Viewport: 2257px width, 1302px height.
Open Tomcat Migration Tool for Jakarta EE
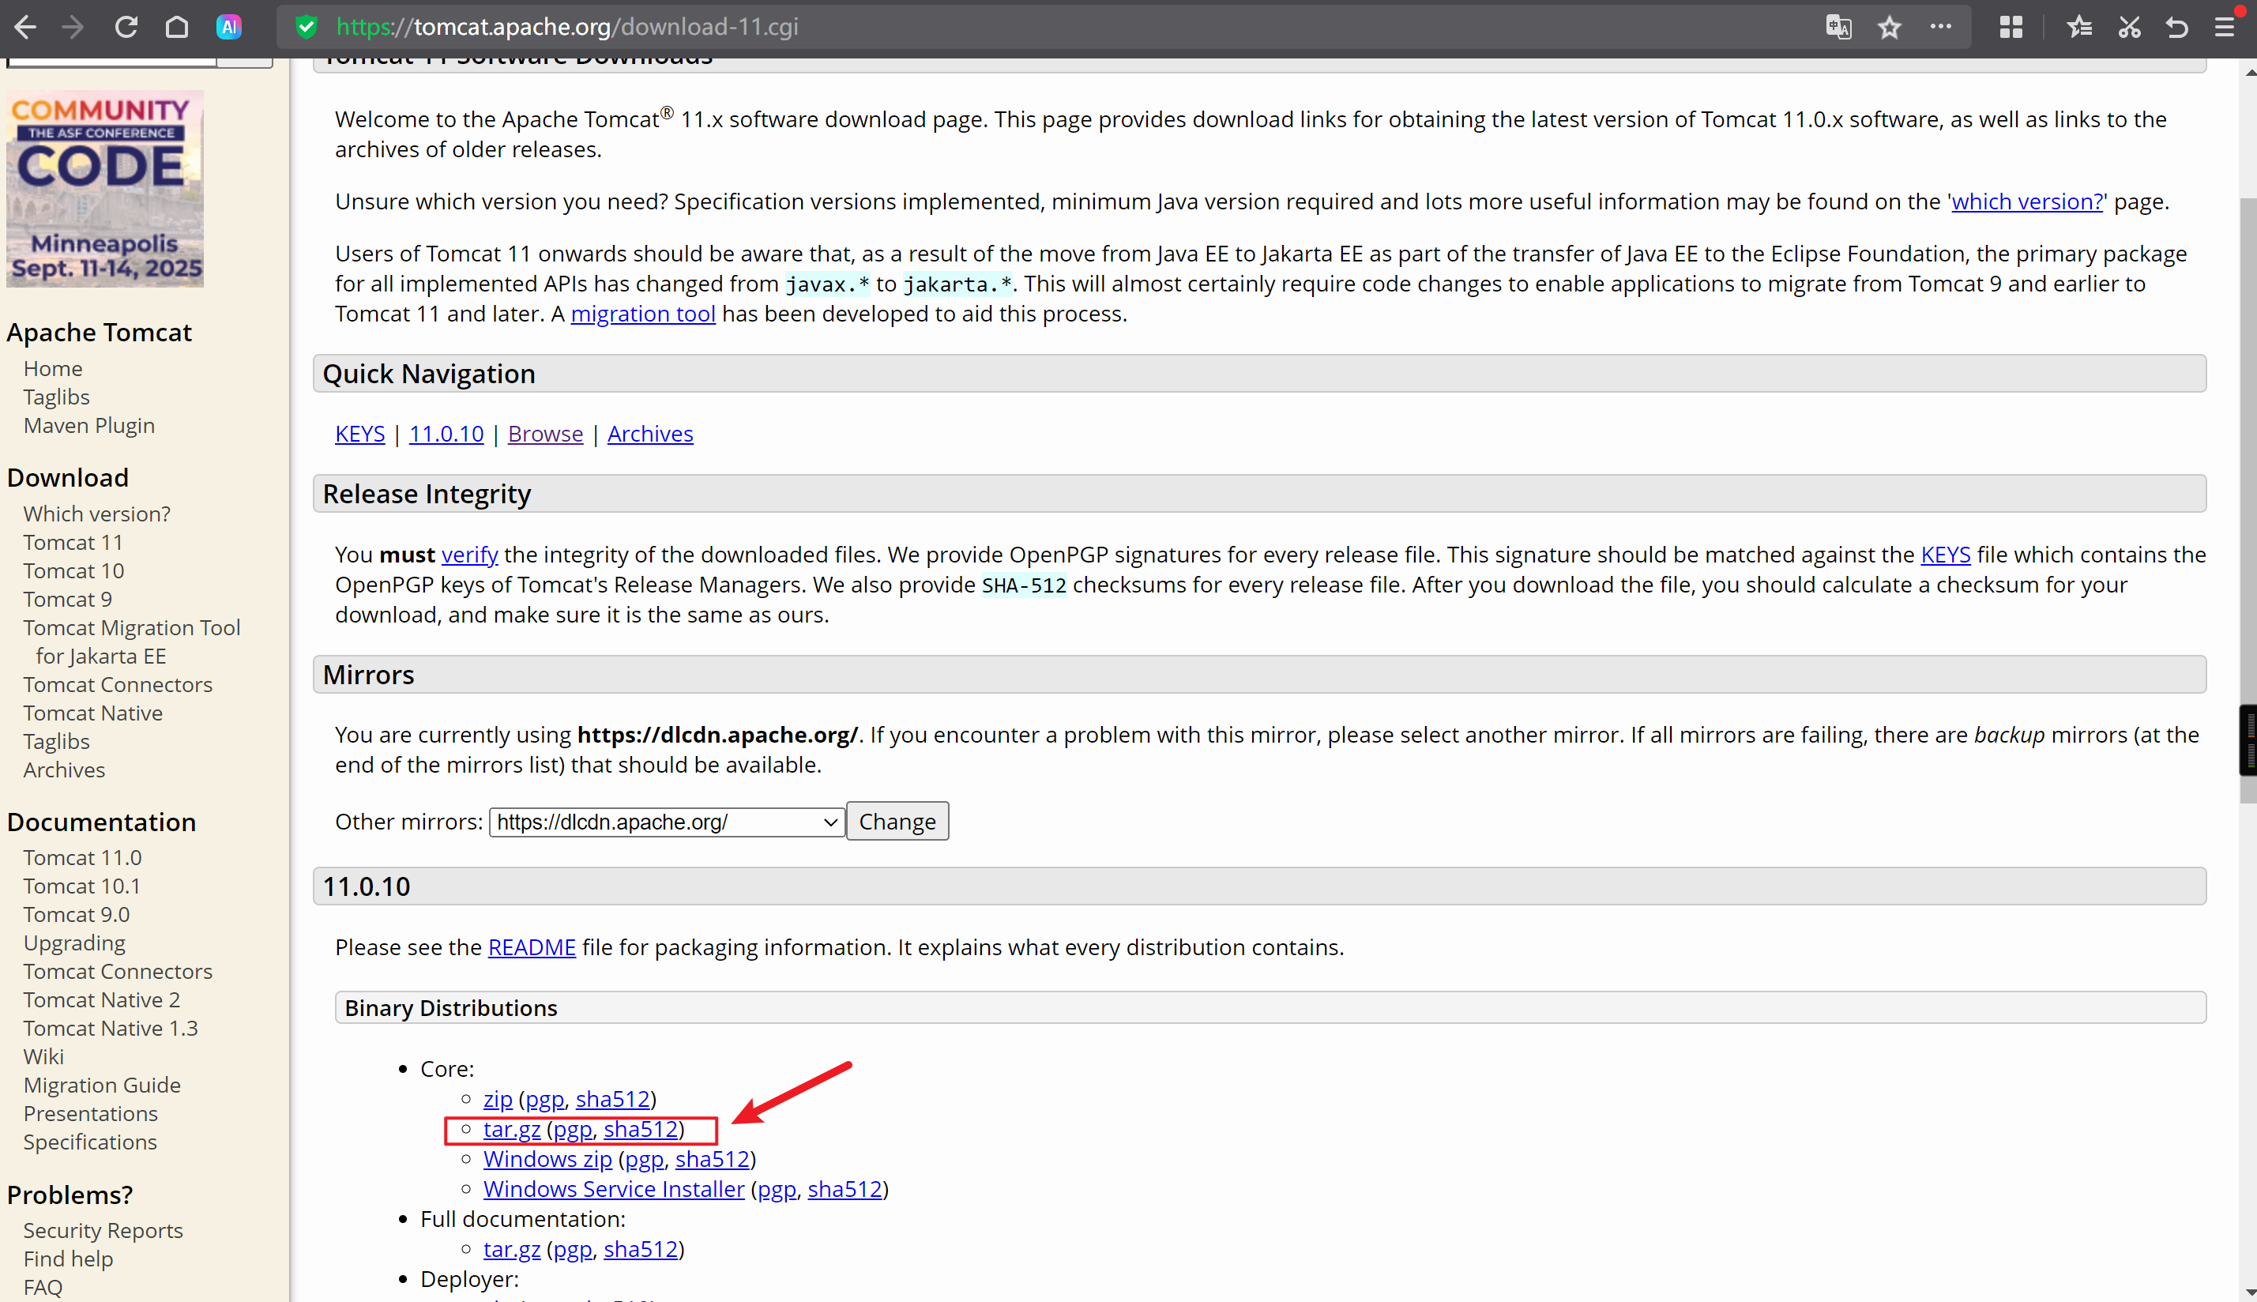coord(131,642)
